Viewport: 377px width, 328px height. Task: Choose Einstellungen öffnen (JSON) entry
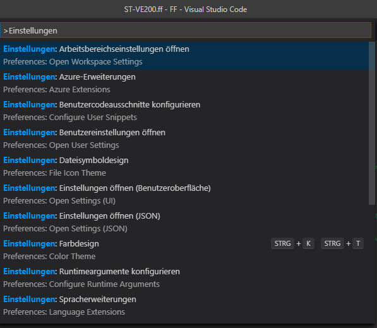click(x=184, y=222)
